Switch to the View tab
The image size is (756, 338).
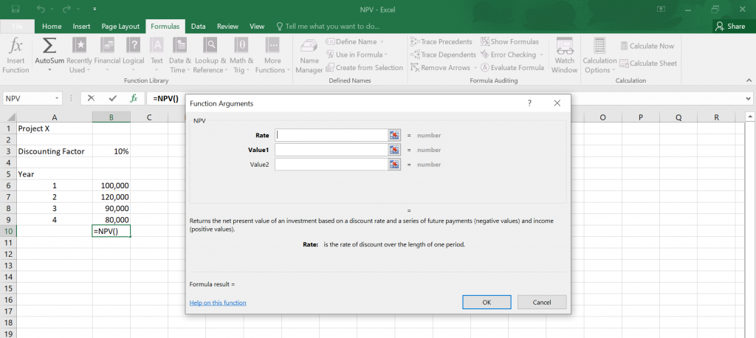257,27
